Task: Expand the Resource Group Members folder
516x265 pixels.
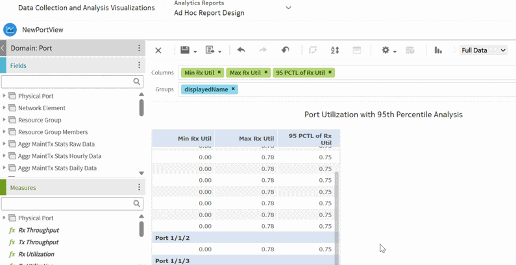Action: [4, 132]
